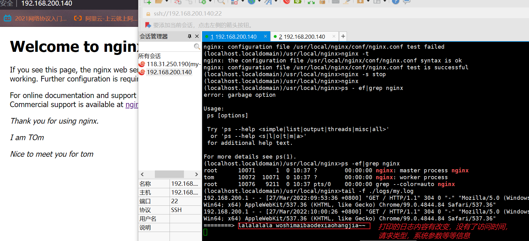The image size is (529, 241).
Task: Select the 主机 property row label
Action: click(x=145, y=192)
